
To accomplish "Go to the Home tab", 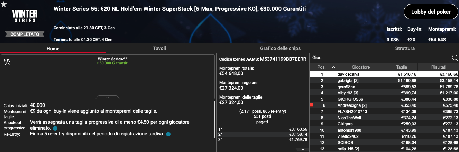I will pyautogui.click(x=53, y=49).
